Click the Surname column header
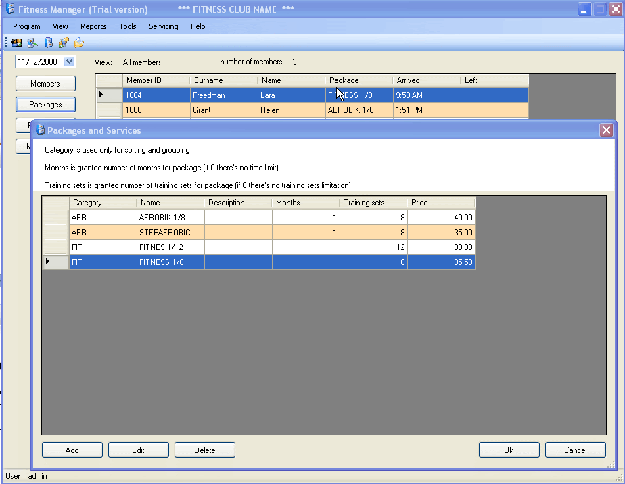Viewport: 625px width, 484px height. pos(224,80)
